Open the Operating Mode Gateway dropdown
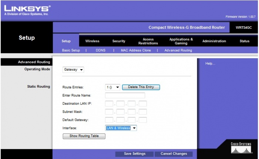The width and height of the screenshot is (259, 159). pyautogui.click(x=74, y=70)
